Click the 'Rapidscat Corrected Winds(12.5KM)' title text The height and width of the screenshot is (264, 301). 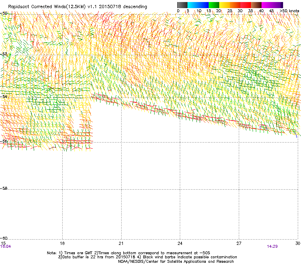tap(47, 7)
